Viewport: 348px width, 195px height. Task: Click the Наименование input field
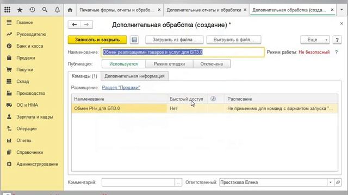tap(183, 52)
